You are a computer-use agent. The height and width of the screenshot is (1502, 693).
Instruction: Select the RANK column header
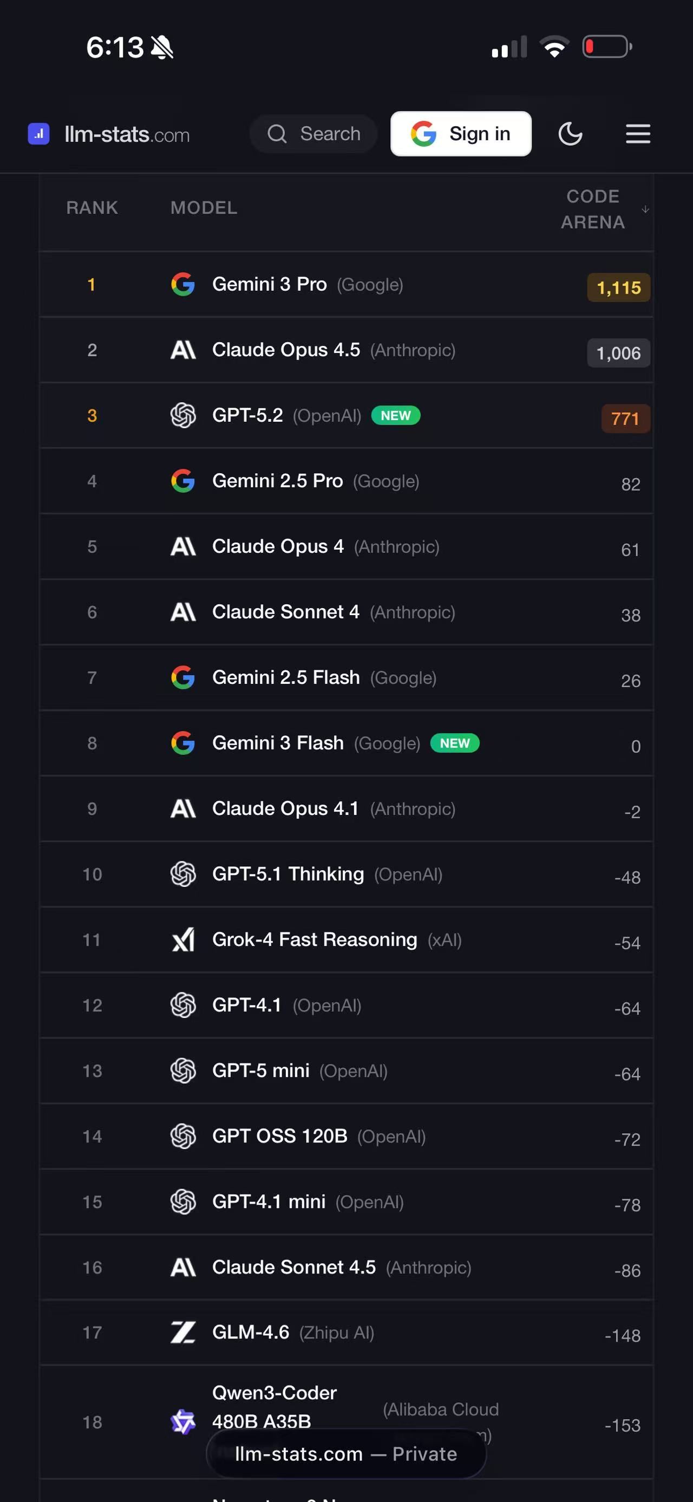(92, 208)
